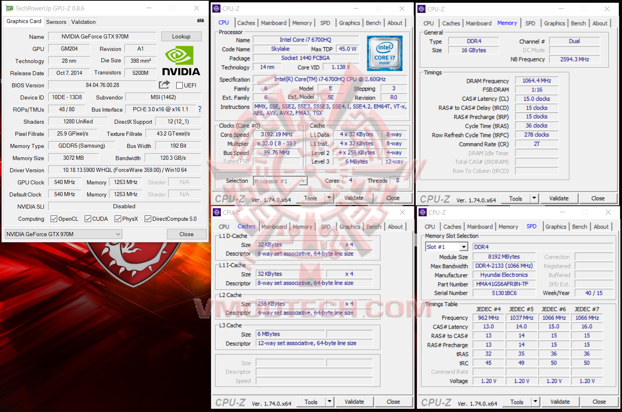This screenshot has width=622, height=412.
Task: Click the app icon of the CPU-Z window showing Caches
Action: point(217,212)
